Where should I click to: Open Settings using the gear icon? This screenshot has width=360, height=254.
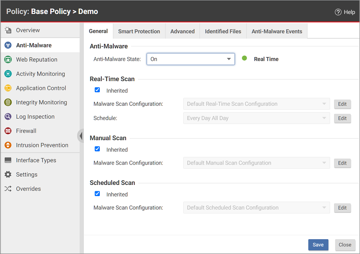[x=8, y=175]
